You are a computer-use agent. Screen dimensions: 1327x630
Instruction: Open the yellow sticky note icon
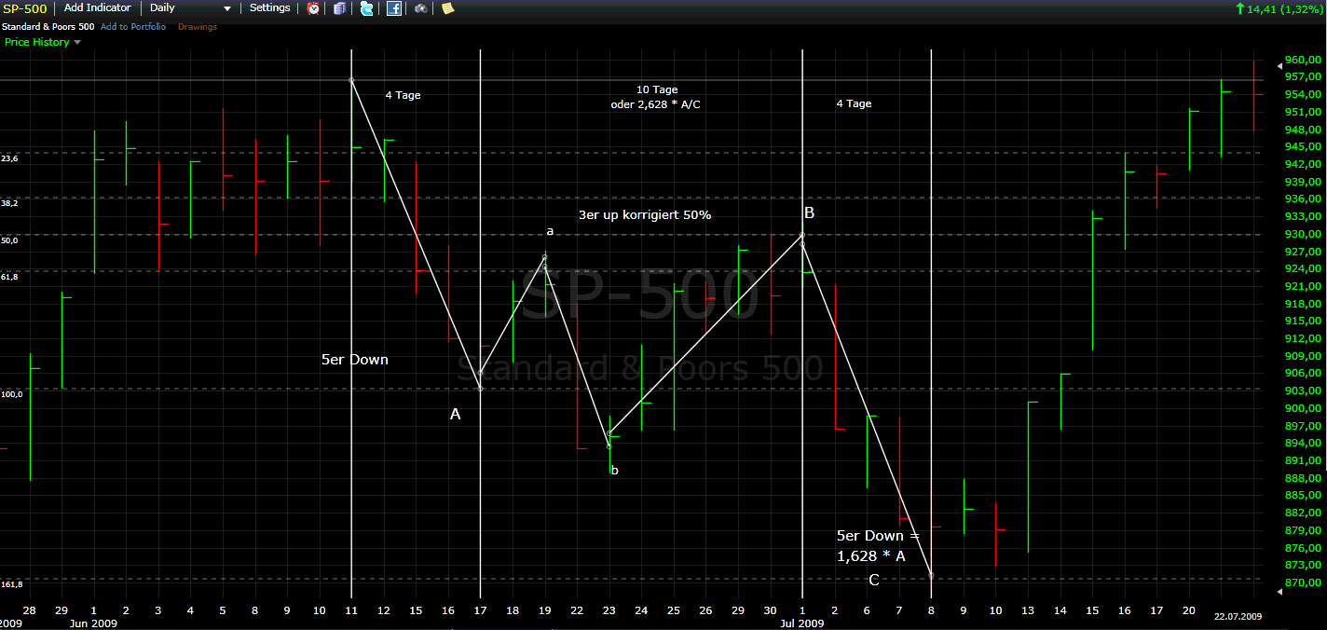(447, 8)
